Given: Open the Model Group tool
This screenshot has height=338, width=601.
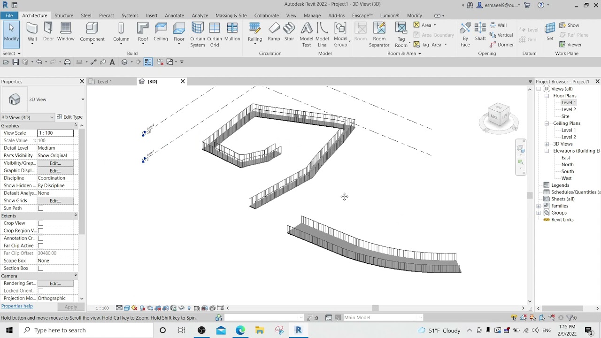Looking at the screenshot, I should 341,35.
